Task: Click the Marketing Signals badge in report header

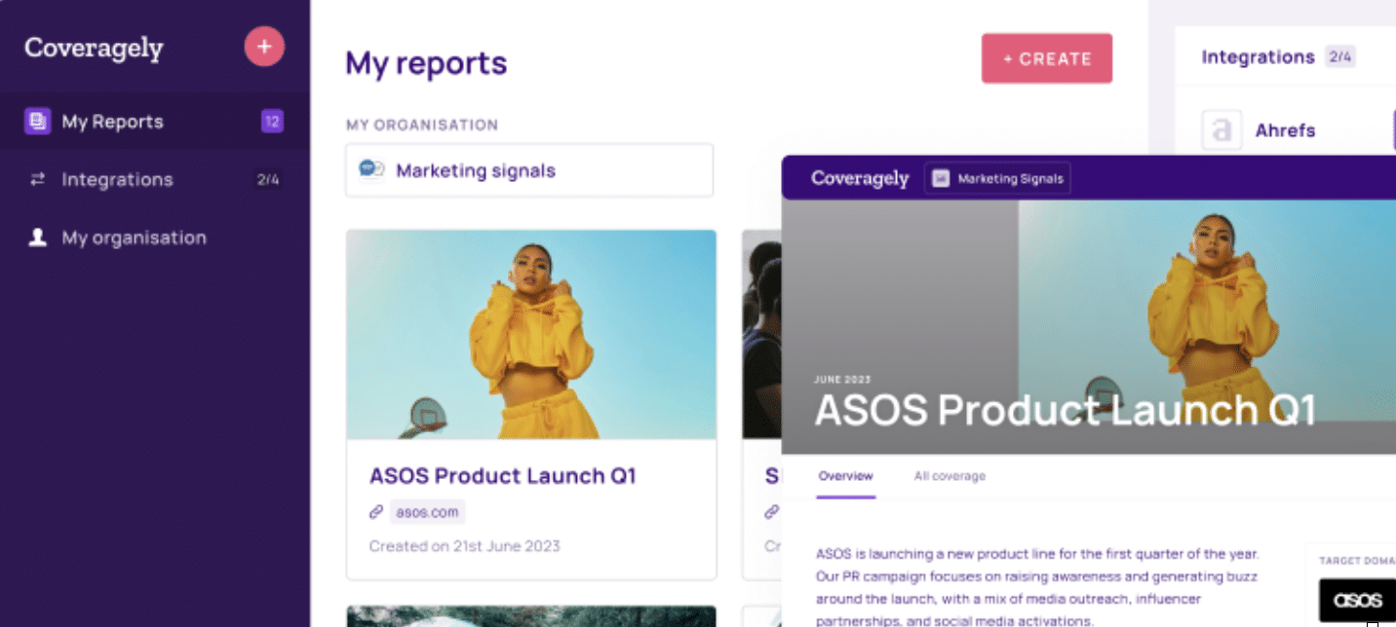Action: pyautogui.click(x=996, y=178)
